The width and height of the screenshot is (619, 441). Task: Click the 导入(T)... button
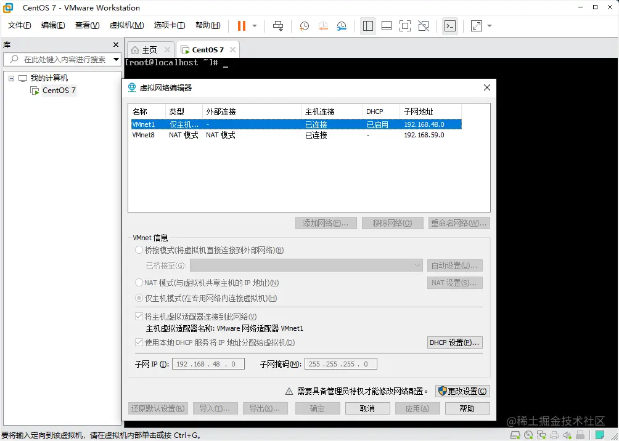215,408
